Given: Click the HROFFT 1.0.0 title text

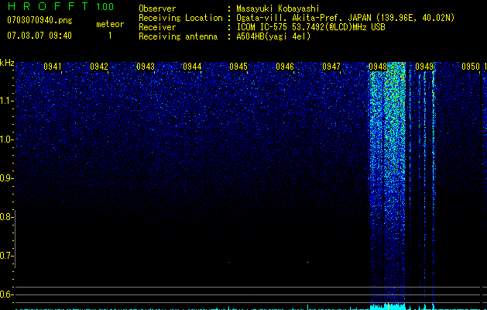Looking at the screenshot, I should point(60,6).
